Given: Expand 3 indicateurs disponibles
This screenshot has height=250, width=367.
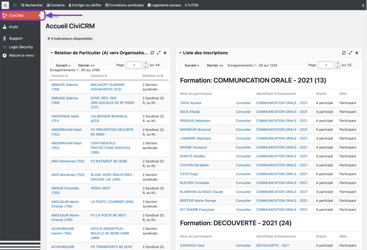Looking at the screenshot, I should click(x=70, y=39).
